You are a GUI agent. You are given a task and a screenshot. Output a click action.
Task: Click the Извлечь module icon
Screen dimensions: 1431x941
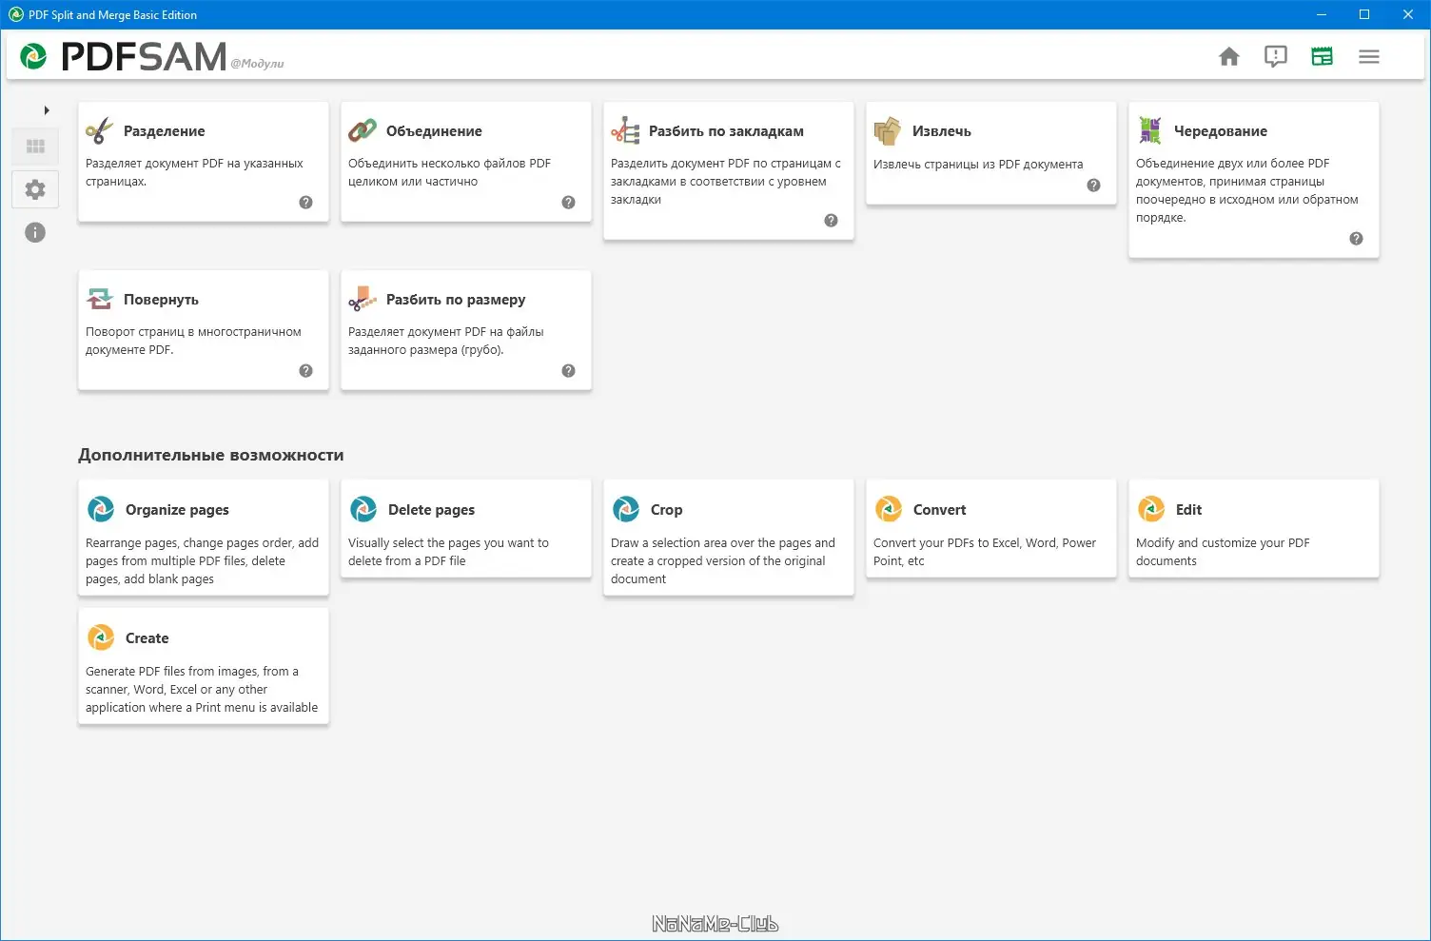tap(888, 131)
